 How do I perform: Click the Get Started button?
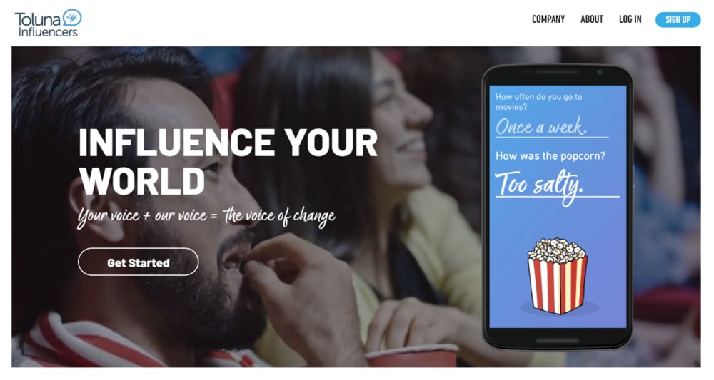(139, 262)
